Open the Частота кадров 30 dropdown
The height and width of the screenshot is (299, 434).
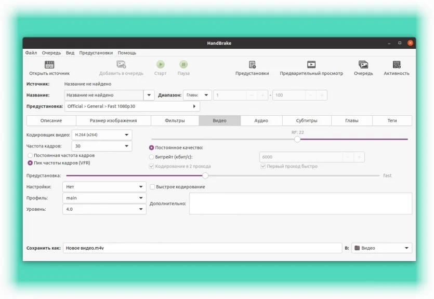tap(102, 146)
